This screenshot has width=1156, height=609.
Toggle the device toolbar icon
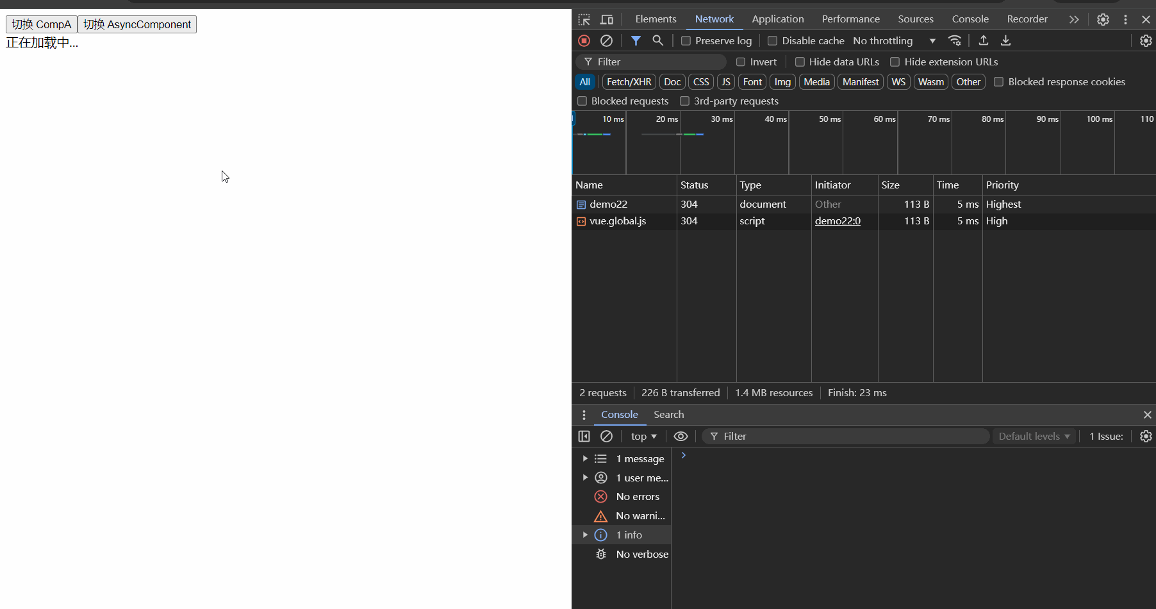(x=606, y=19)
